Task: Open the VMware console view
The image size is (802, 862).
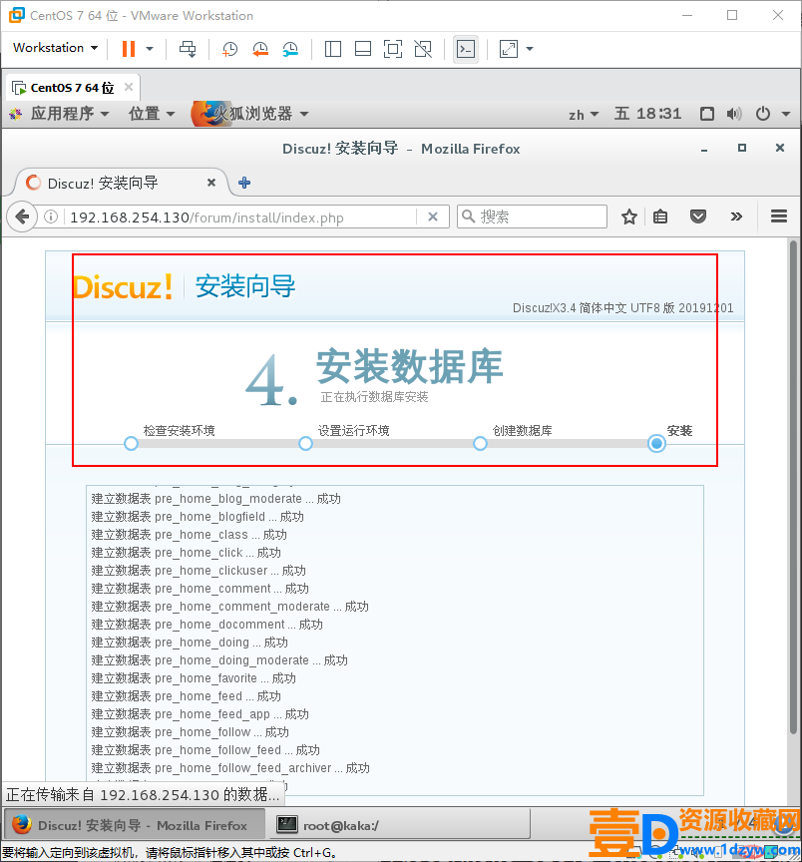Action: 466,49
